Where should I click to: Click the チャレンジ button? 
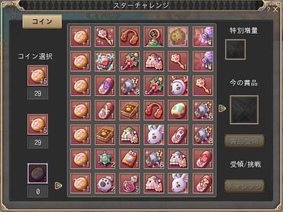point(245,186)
